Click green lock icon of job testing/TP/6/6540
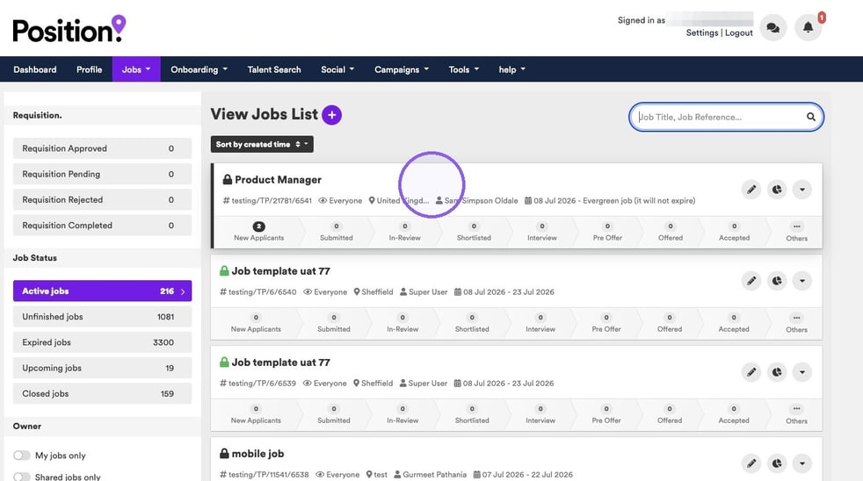 [x=224, y=270]
